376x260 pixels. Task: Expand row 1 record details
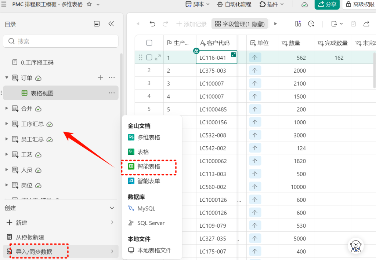pyautogui.click(x=158, y=57)
